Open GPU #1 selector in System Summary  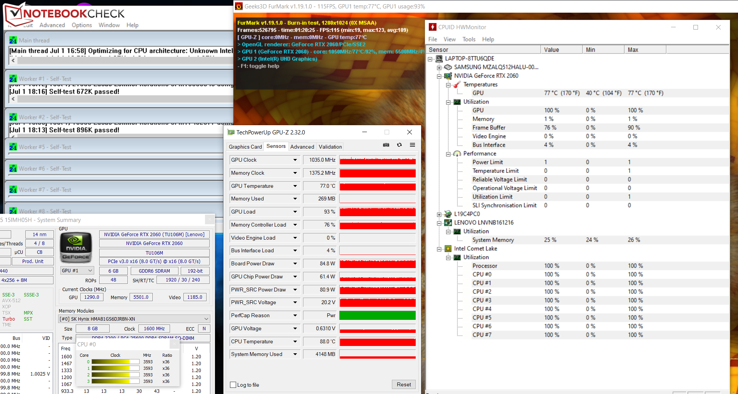coord(77,271)
